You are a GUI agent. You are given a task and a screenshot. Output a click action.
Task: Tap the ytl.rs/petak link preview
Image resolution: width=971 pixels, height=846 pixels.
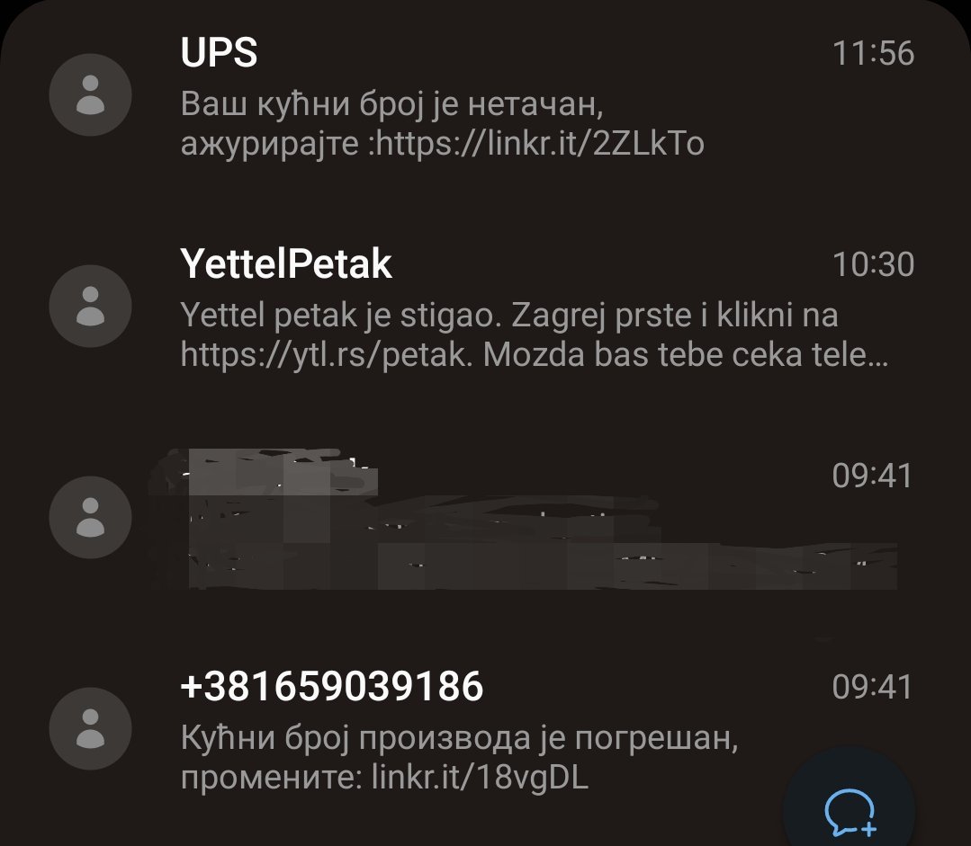[x=325, y=355]
